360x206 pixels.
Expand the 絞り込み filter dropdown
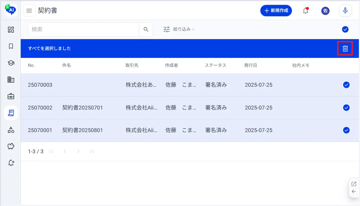click(x=179, y=29)
